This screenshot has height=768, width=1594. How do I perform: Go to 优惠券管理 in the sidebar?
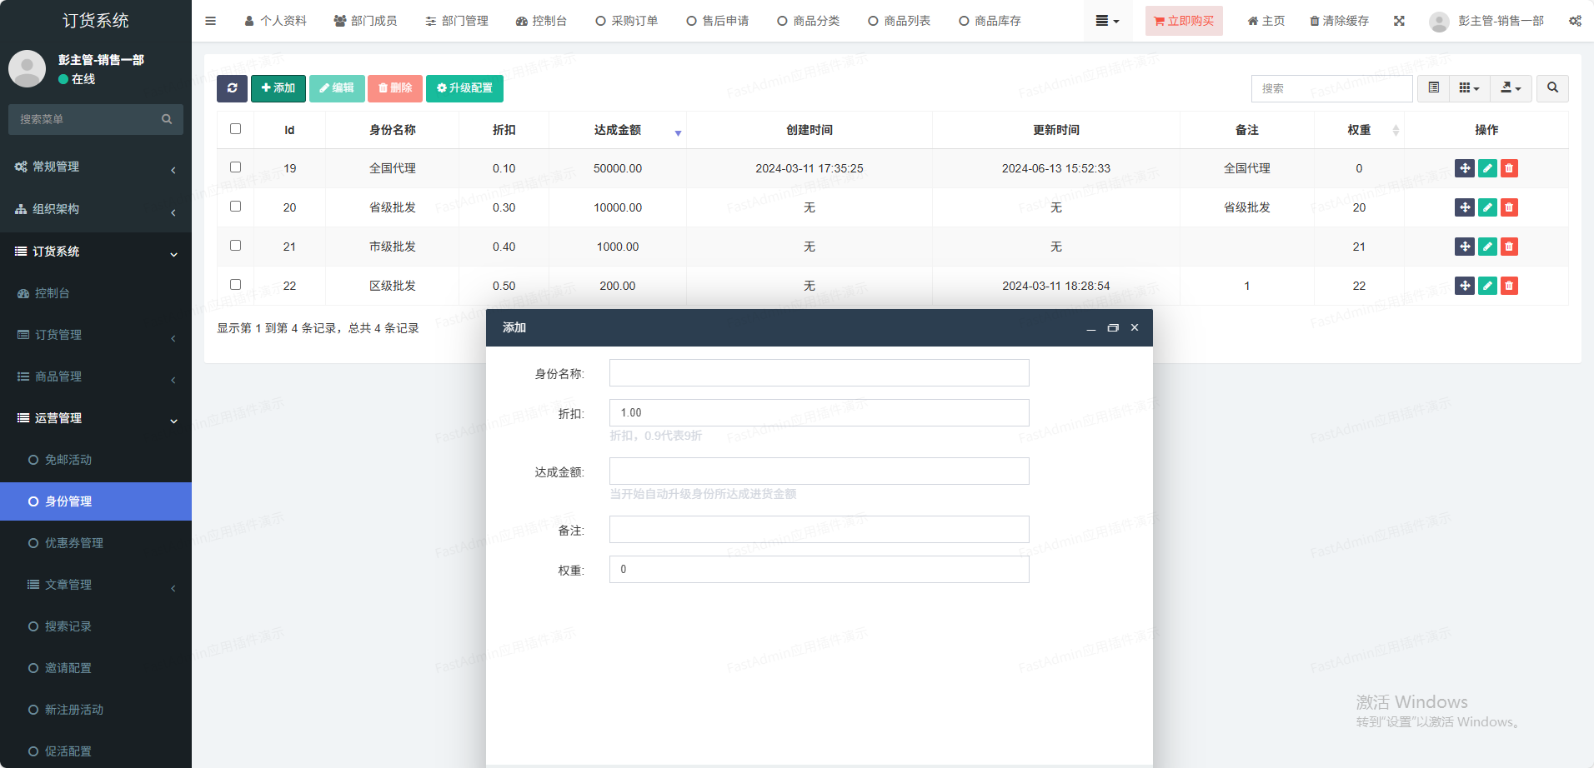(x=74, y=543)
